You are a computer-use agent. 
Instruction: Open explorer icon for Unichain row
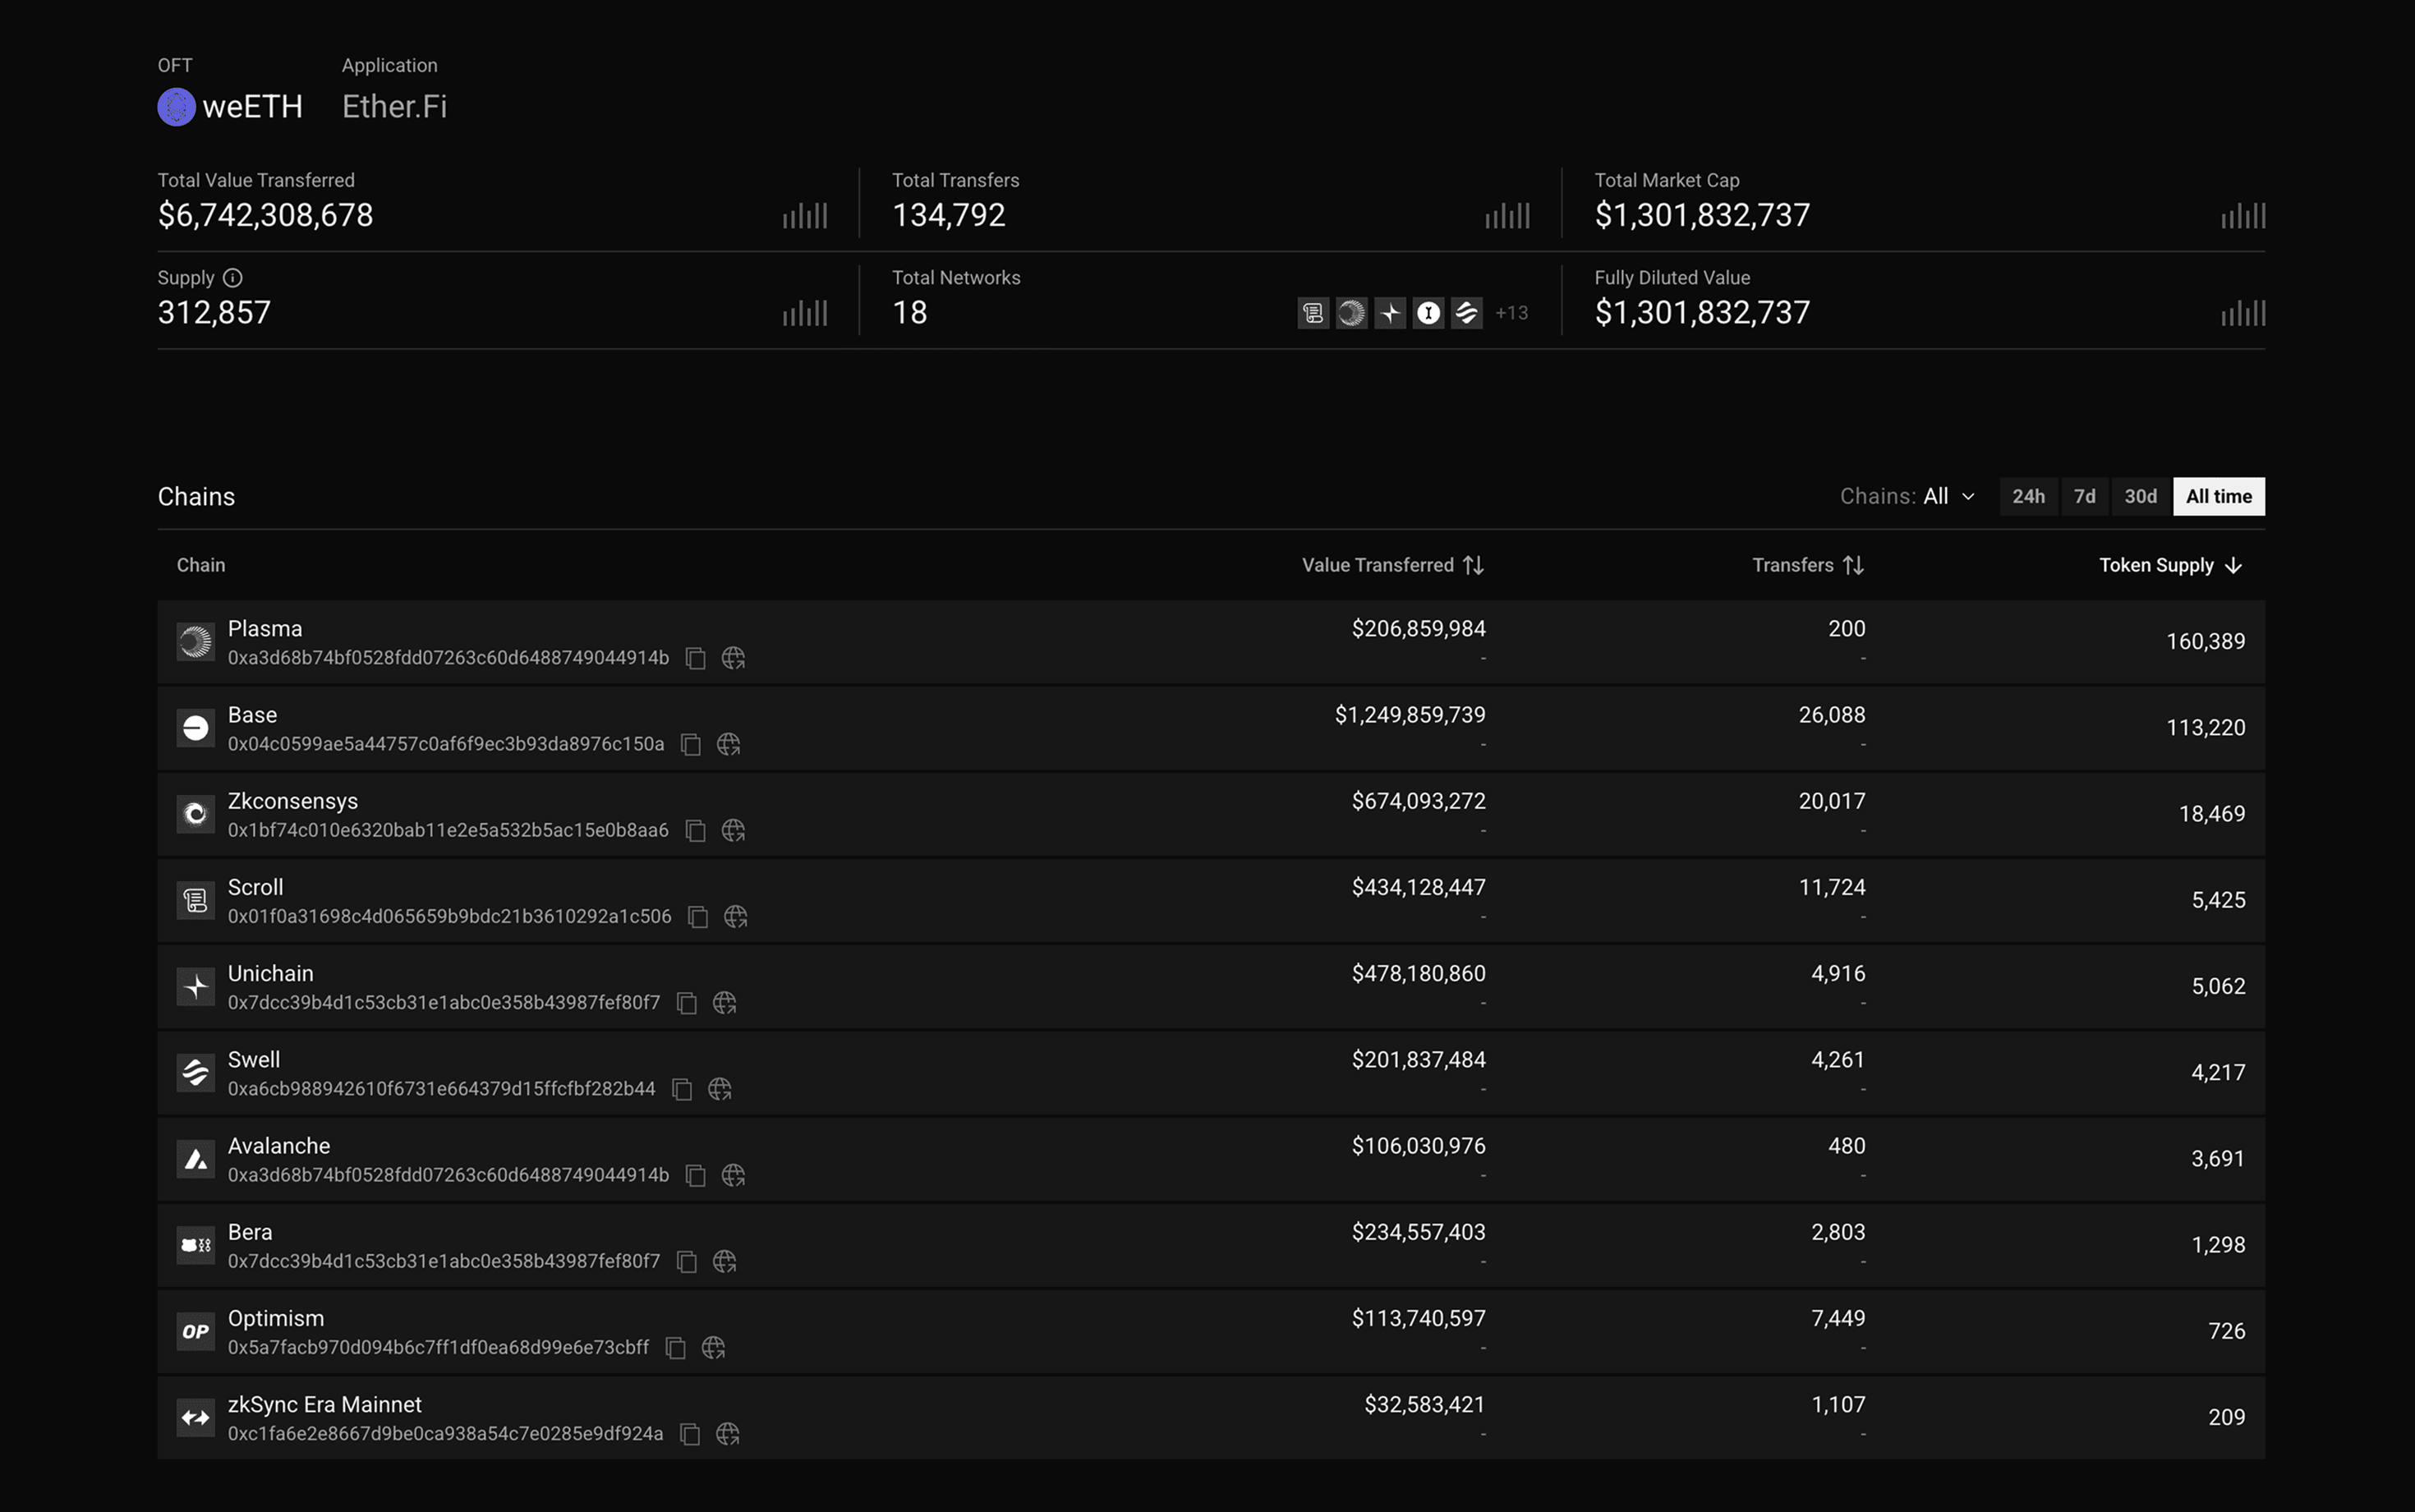pyautogui.click(x=724, y=1003)
